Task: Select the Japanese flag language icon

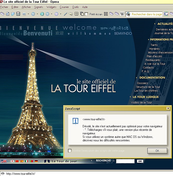Action: click(12, 161)
